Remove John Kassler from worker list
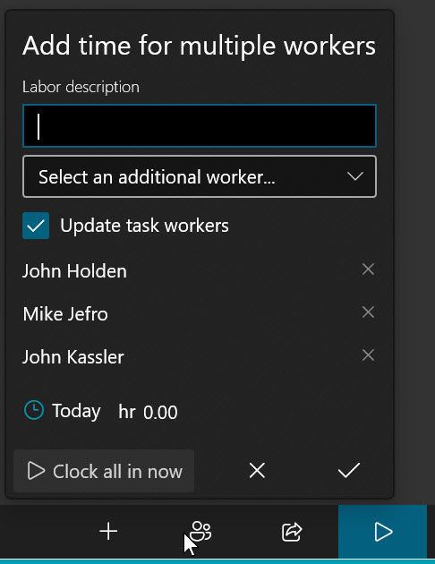The image size is (435, 564). [368, 355]
